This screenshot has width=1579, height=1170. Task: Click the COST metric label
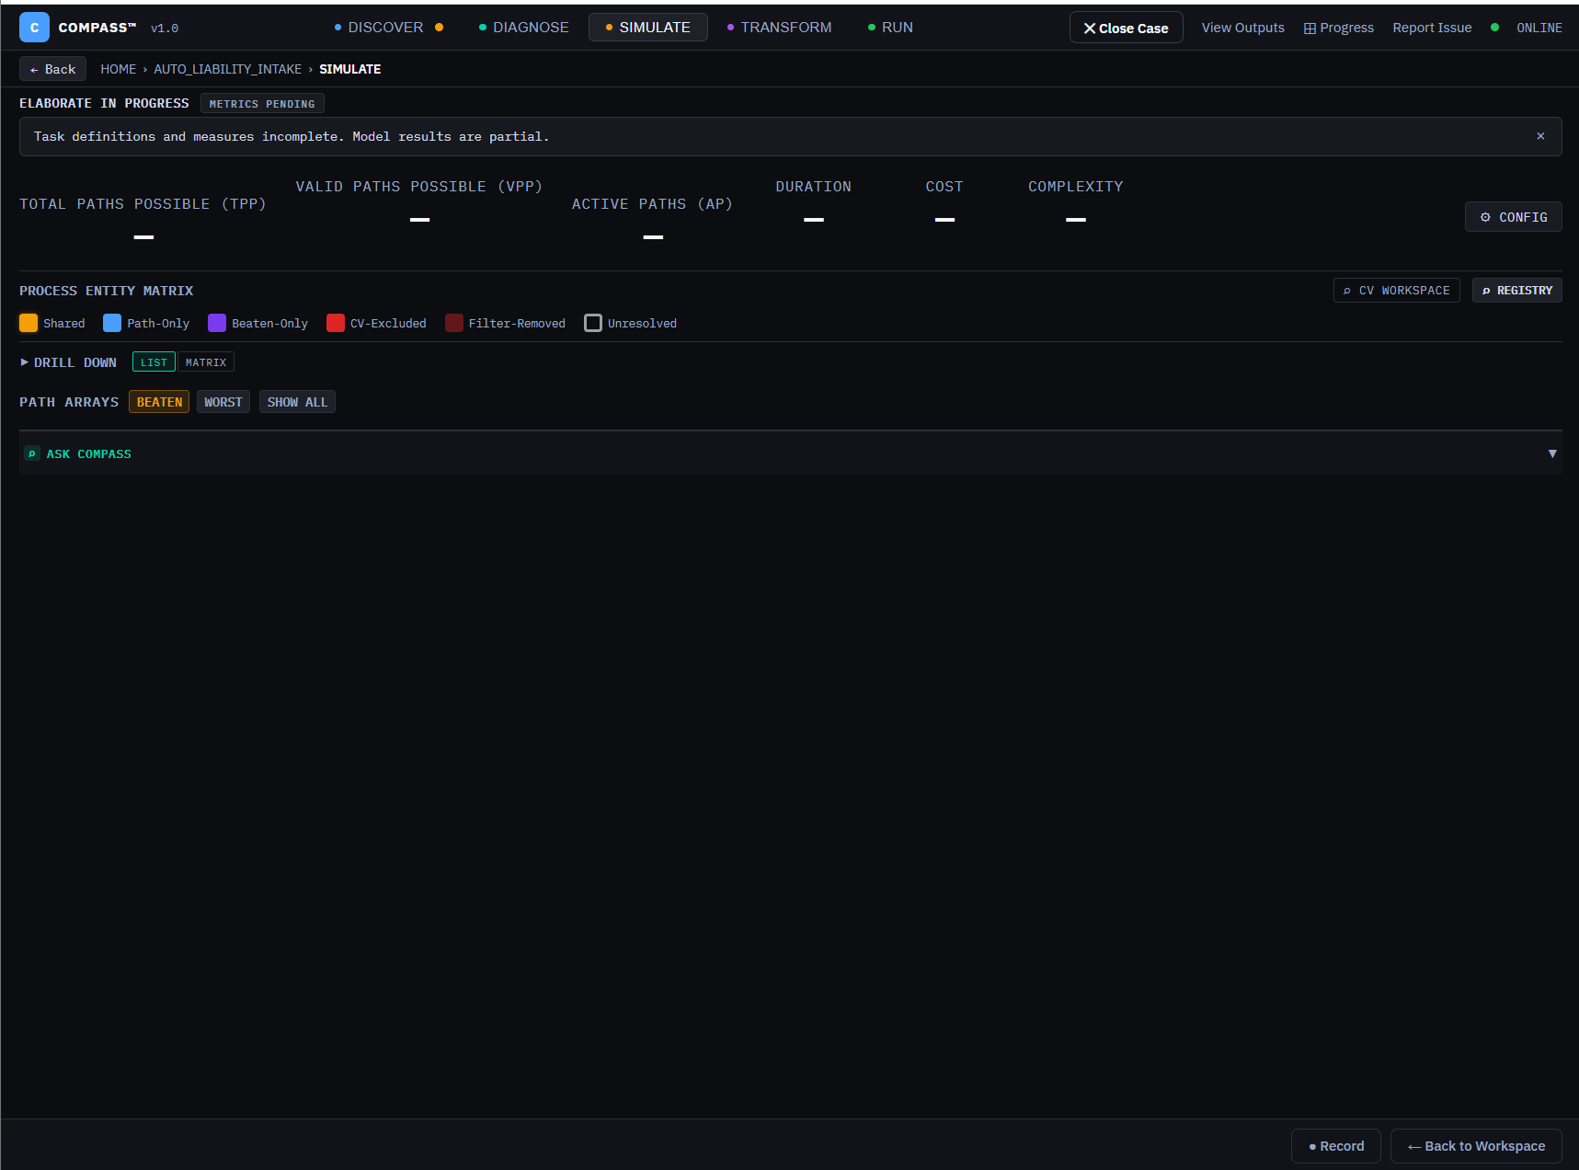pyautogui.click(x=944, y=187)
